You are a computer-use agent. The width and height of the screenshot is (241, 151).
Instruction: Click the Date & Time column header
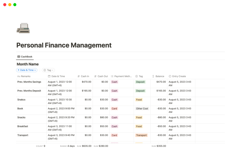[x=58, y=76]
